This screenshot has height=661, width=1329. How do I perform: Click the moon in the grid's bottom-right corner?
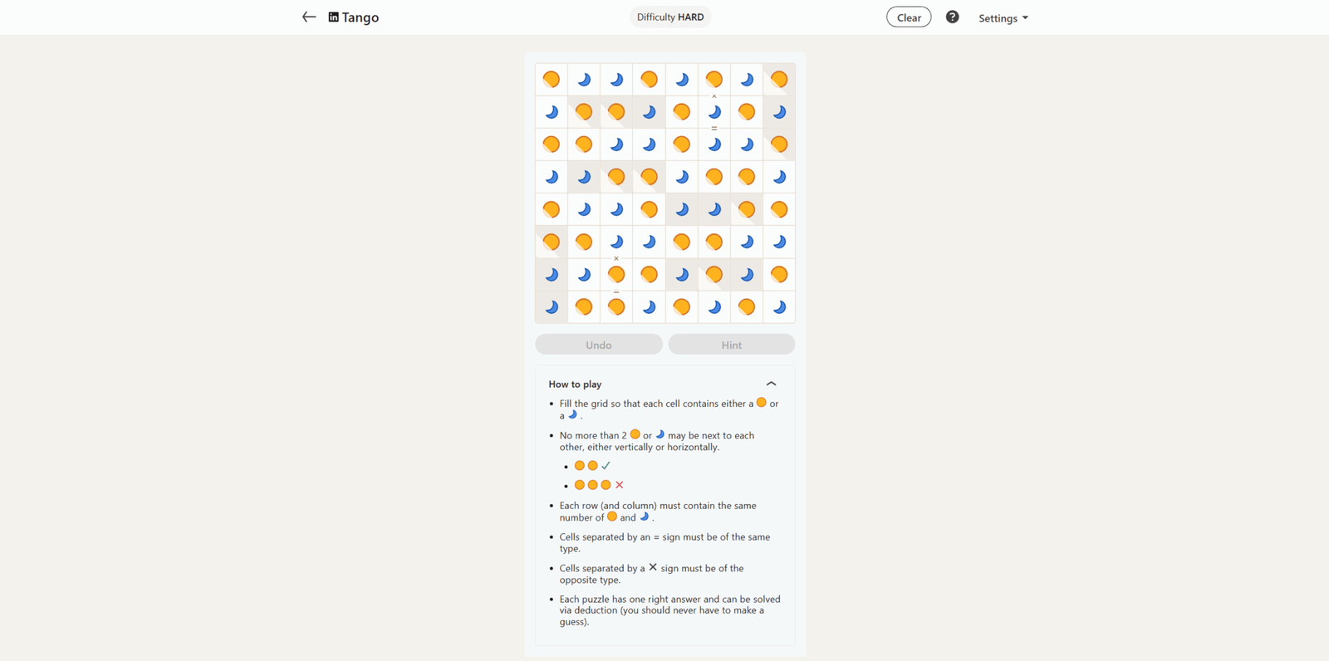779,307
